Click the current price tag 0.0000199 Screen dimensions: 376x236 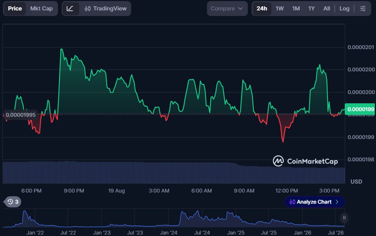pos(360,109)
